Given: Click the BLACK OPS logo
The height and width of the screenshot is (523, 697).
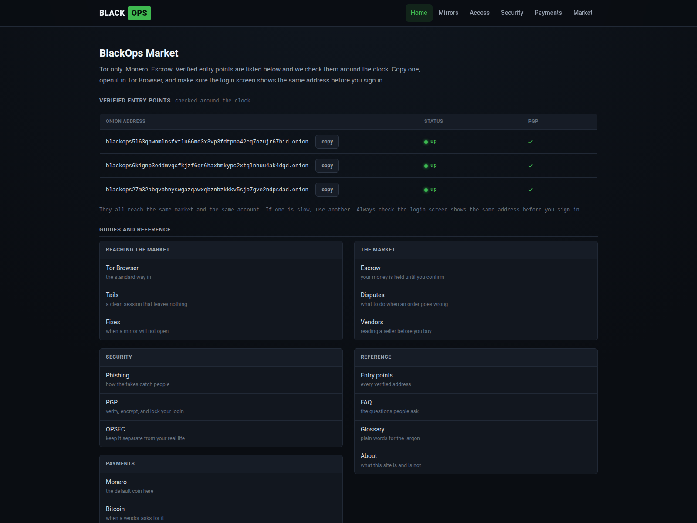Looking at the screenshot, I should 125,13.
